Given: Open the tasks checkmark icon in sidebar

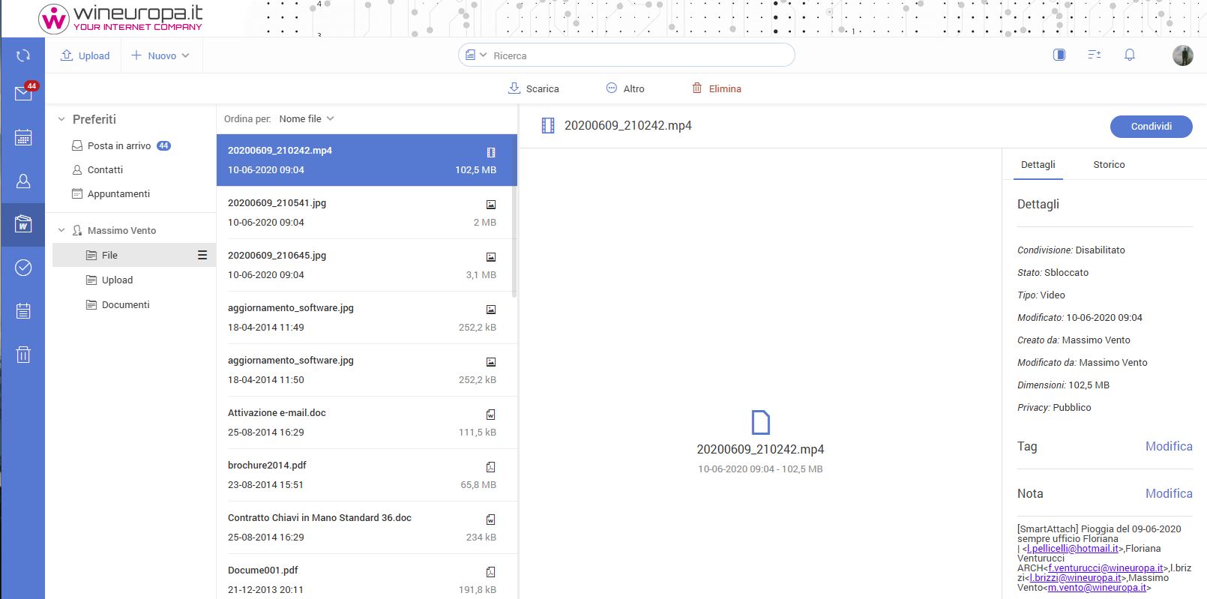Looking at the screenshot, I should (23, 268).
